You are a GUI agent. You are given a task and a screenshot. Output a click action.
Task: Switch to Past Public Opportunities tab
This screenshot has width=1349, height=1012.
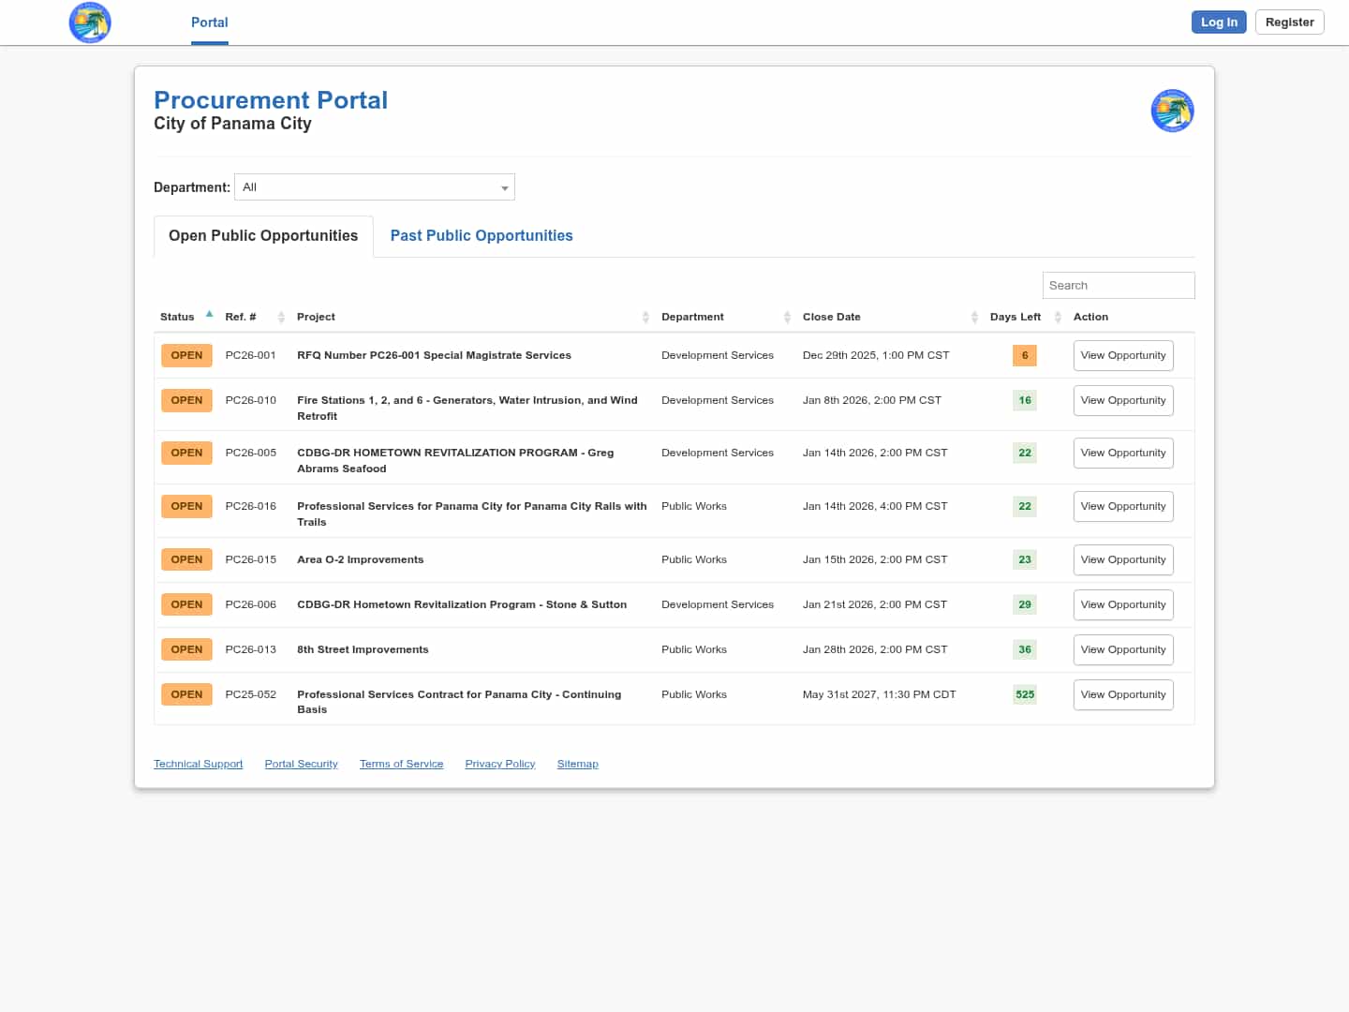tap(482, 236)
